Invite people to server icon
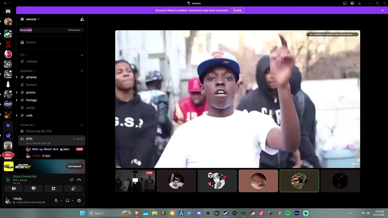388x218 pixels. click(x=82, y=19)
